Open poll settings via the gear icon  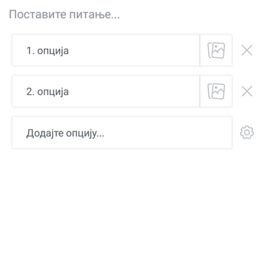coord(247,132)
